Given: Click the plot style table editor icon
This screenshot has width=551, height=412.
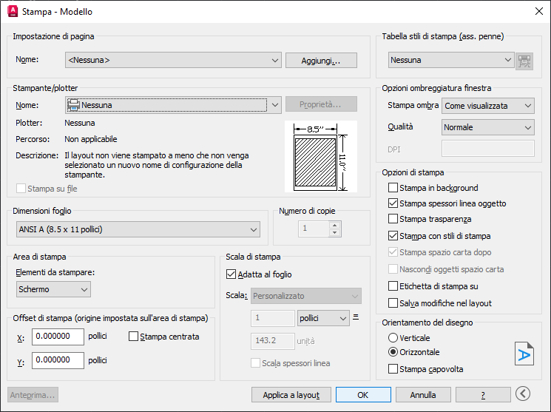Looking at the screenshot, I should click(x=524, y=61).
